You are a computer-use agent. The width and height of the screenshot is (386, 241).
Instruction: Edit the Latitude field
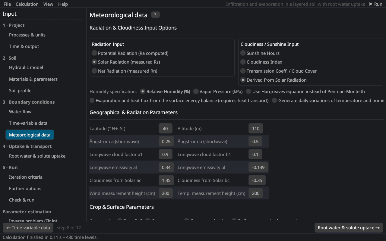[x=166, y=128]
